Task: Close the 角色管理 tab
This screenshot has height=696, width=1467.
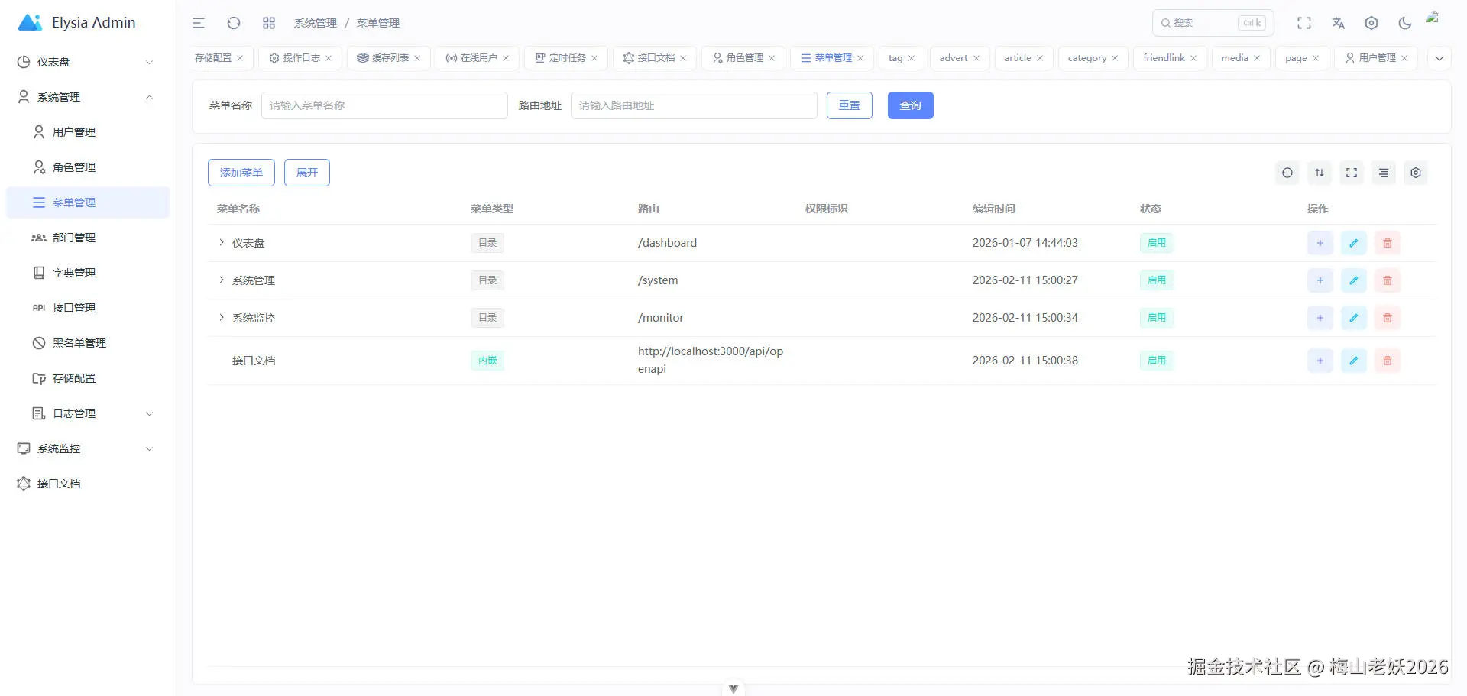Action: (x=772, y=58)
